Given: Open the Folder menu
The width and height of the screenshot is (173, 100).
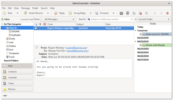Looking at the screenshot, I should click(35, 8).
